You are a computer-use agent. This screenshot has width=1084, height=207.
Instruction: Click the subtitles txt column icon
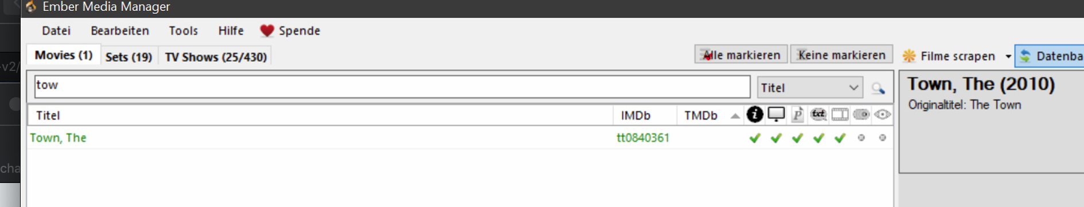coord(818,114)
